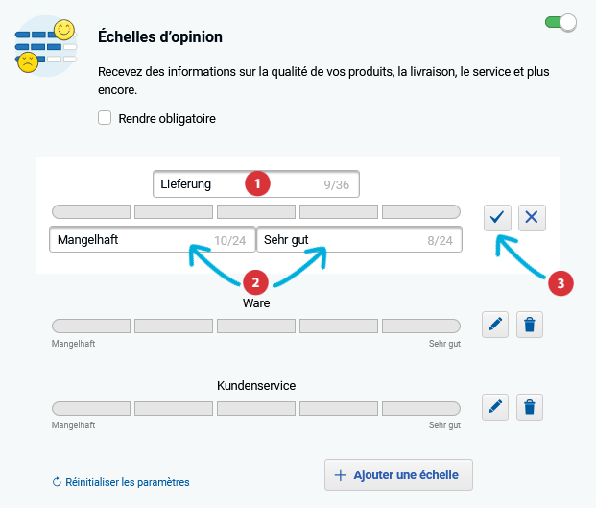Edit the Ware scale with the pencil icon
This screenshot has width=596, height=508.
coord(495,325)
